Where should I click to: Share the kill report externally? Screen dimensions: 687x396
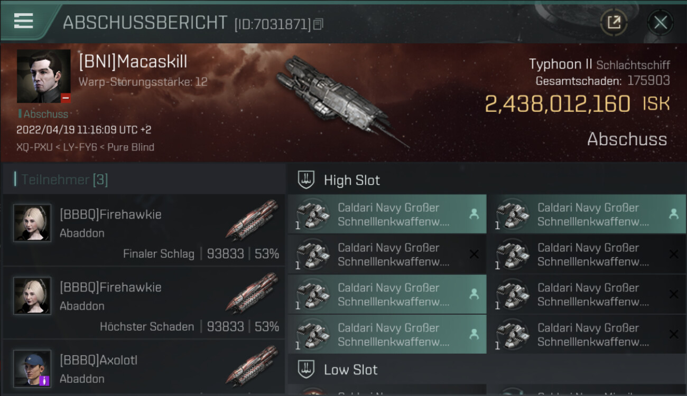coord(614,22)
